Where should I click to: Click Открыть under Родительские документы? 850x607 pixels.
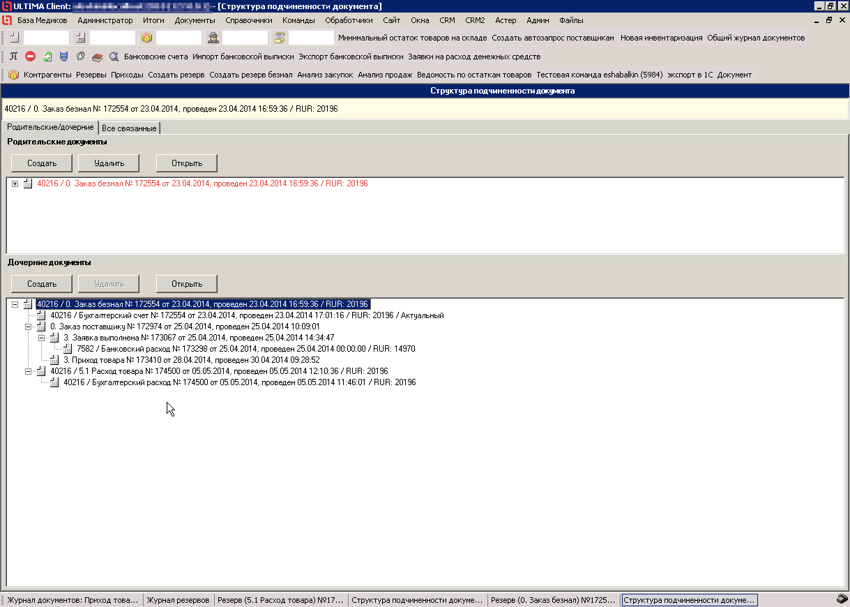(187, 163)
